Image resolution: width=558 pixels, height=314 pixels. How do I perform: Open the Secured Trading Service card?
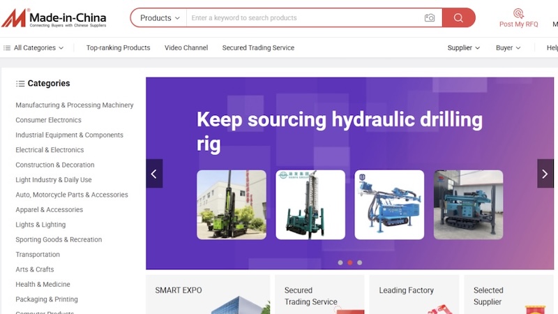(x=319, y=294)
